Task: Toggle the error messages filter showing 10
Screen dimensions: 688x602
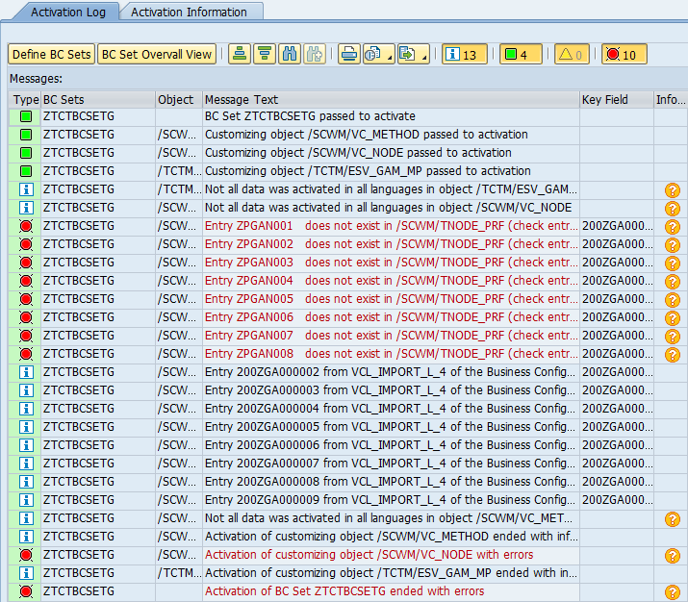Action: tap(624, 54)
